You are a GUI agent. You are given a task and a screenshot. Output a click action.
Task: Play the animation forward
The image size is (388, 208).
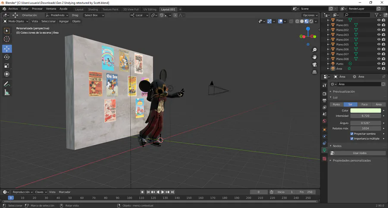click(x=163, y=192)
